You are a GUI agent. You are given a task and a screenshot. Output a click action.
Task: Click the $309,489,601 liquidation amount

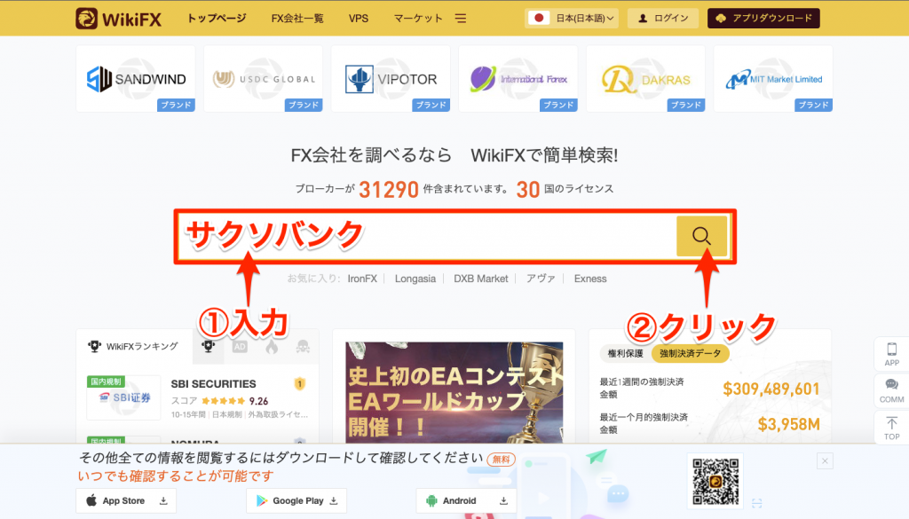771,389
